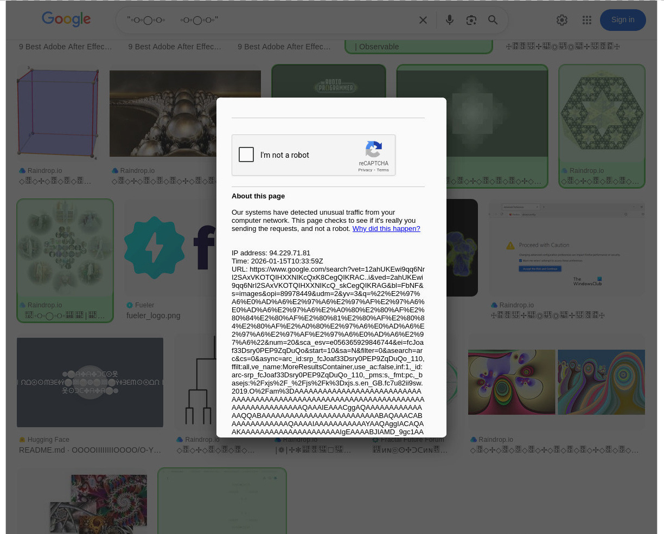Start voice search with microphone icon
Image resolution: width=664 pixels, height=534 pixels.
click(449, 20)
